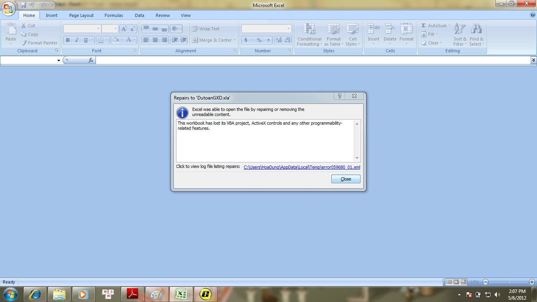Apply Bottom Align to cells

coord(164,29)
